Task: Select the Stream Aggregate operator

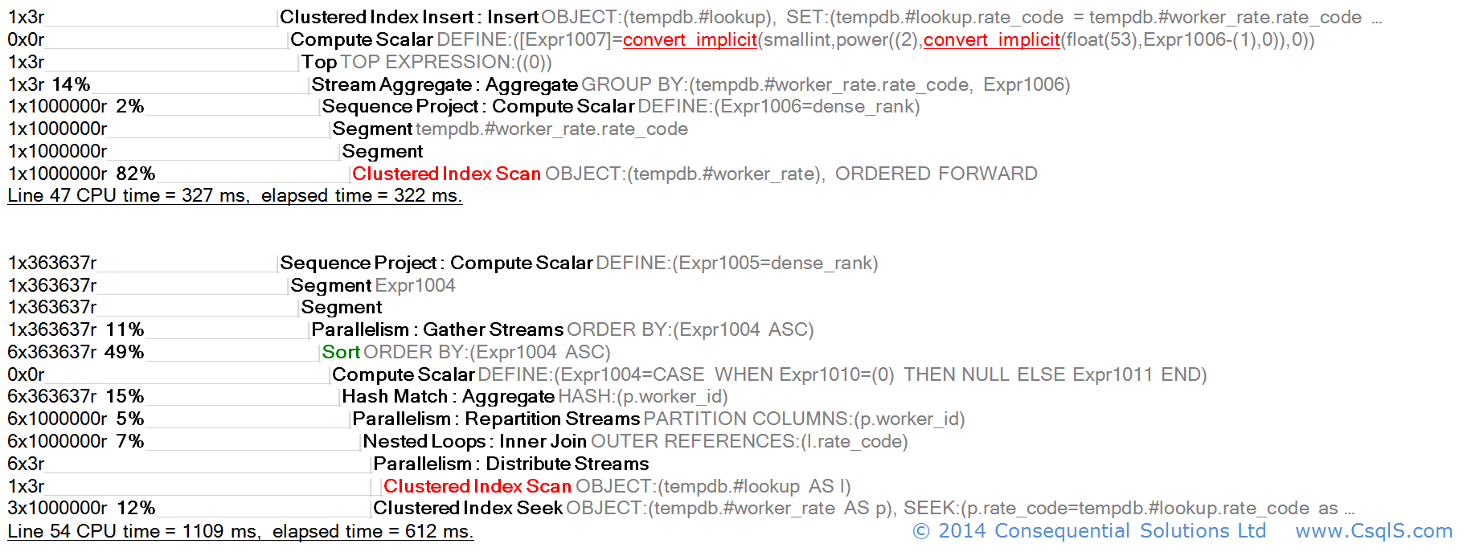Action: (444, 84)
